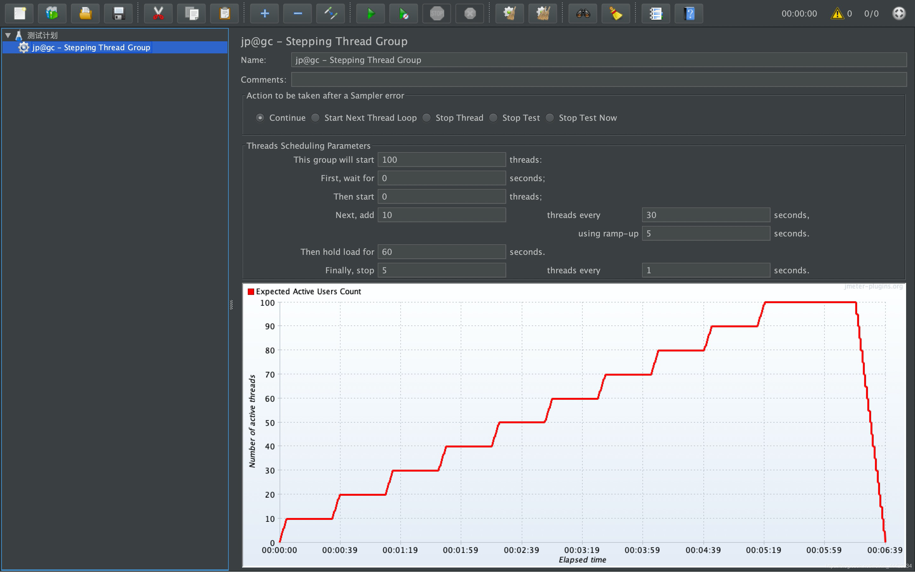
Task: Select jp@gc - Stepping Thread Group tree item
Action: pyautogui.click(x=91, y=47)
